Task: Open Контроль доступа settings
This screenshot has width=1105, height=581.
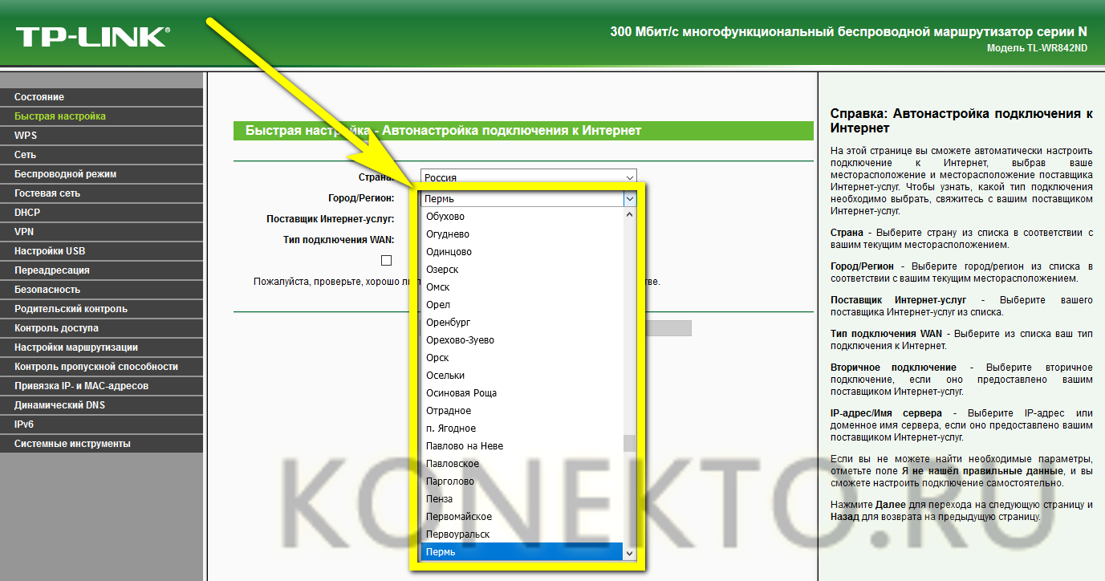Action: tap(101, 328)
